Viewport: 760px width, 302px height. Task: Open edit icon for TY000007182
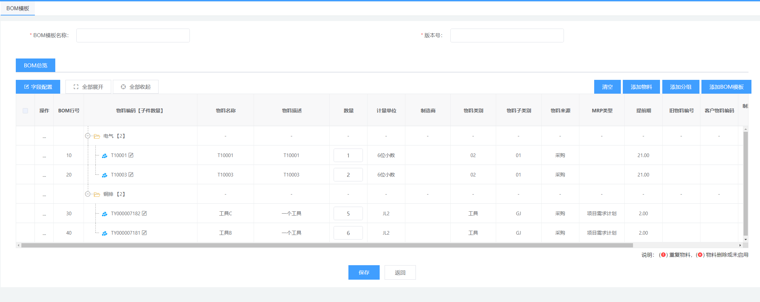144,213
